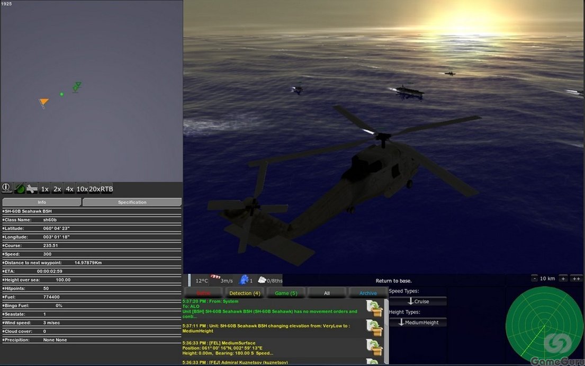The width and height of the screenshot is (585, 366).
Task: Expand the Cruise speed type dropdown
Action: point(418,301)
